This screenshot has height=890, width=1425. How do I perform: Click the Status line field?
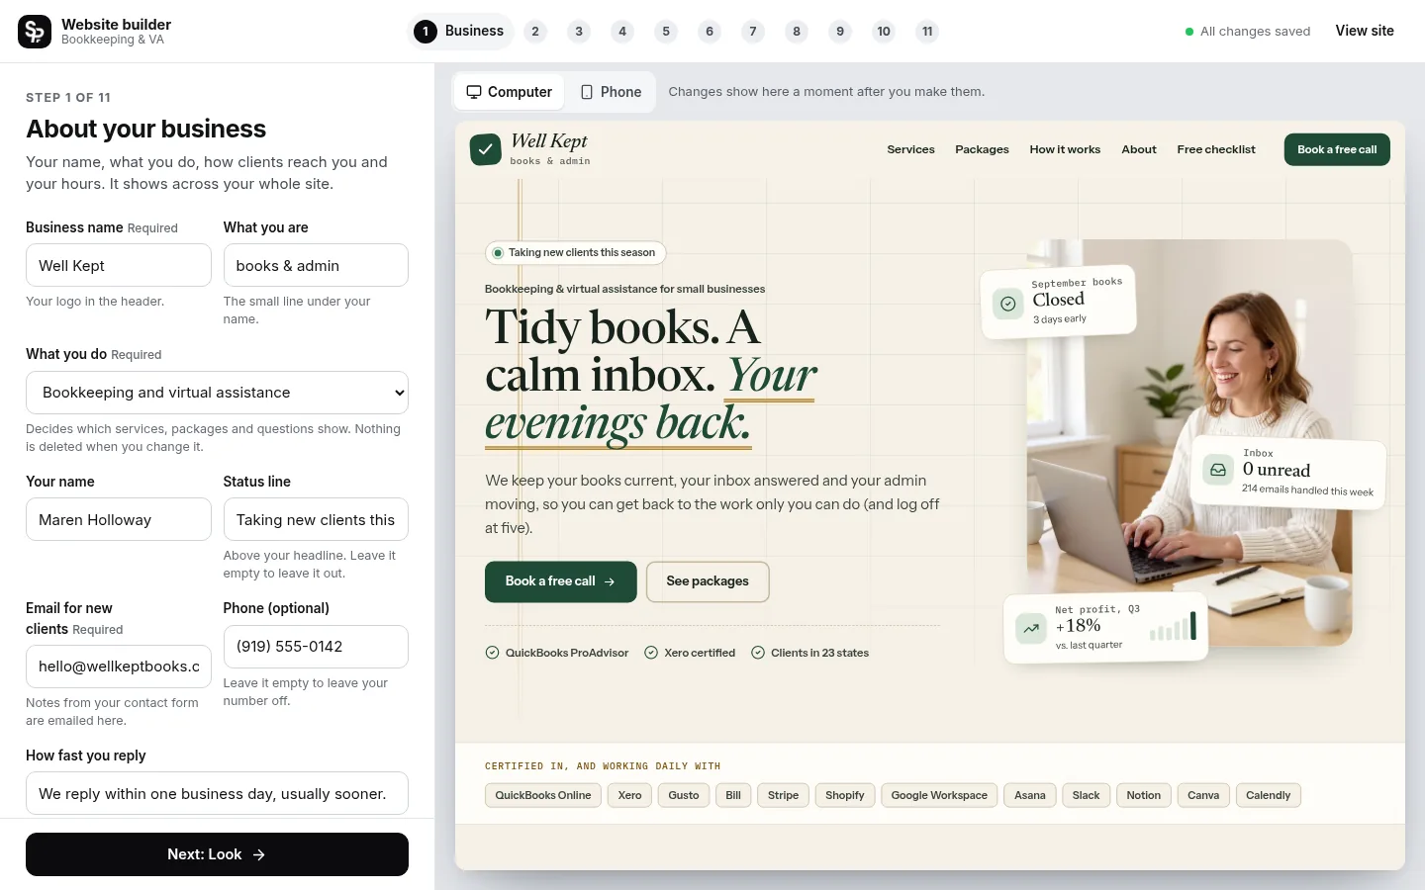click(316, 519)
